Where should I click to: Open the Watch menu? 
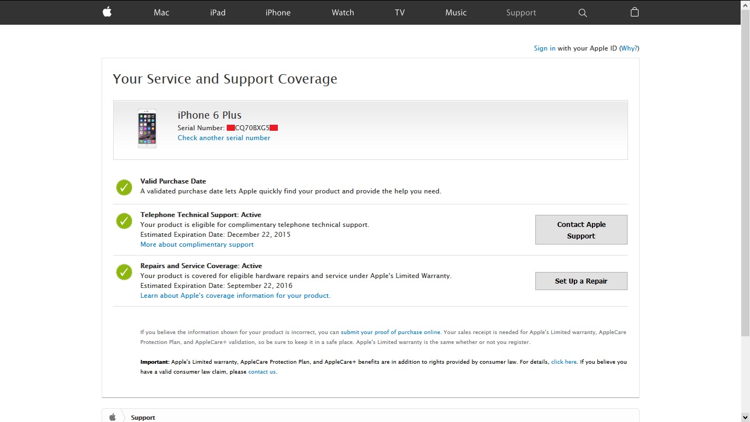343,13
